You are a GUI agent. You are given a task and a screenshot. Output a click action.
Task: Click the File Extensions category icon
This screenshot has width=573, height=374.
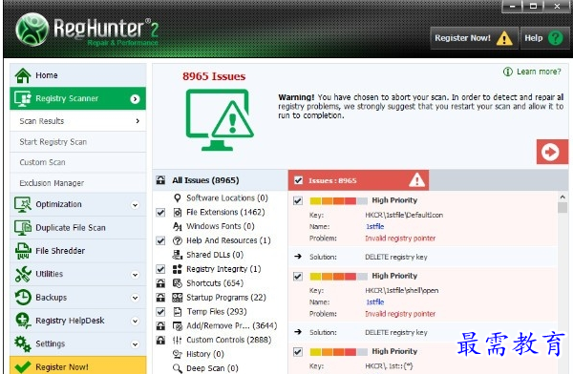(x=178, y=212)
